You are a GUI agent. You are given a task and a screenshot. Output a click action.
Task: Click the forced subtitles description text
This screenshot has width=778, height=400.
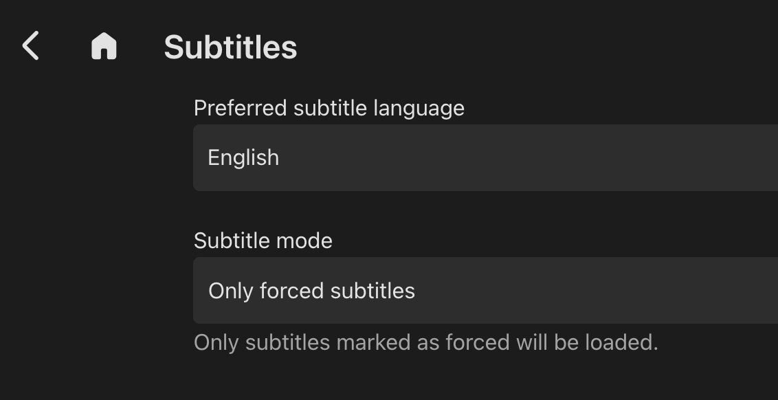pyautogui.click(x=425, y=342)
